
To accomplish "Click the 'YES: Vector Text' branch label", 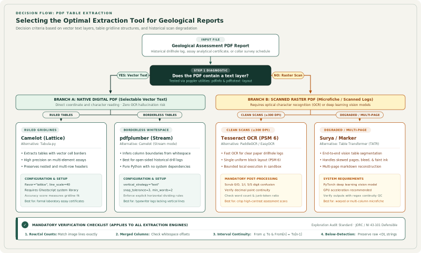I will click(x=133, y=75).
